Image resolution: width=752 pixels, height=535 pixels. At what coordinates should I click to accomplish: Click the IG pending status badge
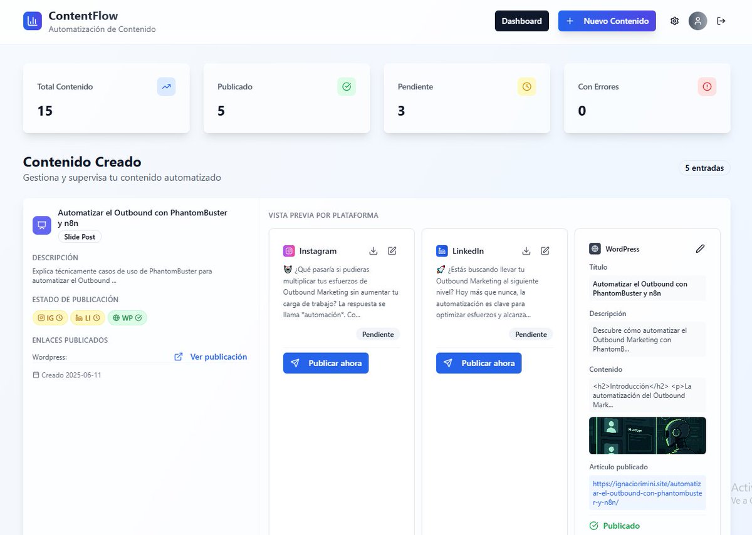coord(50,318)
